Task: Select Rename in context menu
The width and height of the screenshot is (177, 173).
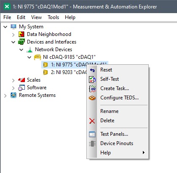Action: [118, 111]
